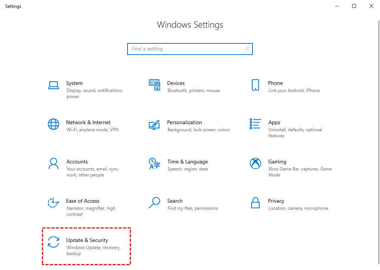
Task: Click the Phone icon
Action: pos(255,85)
